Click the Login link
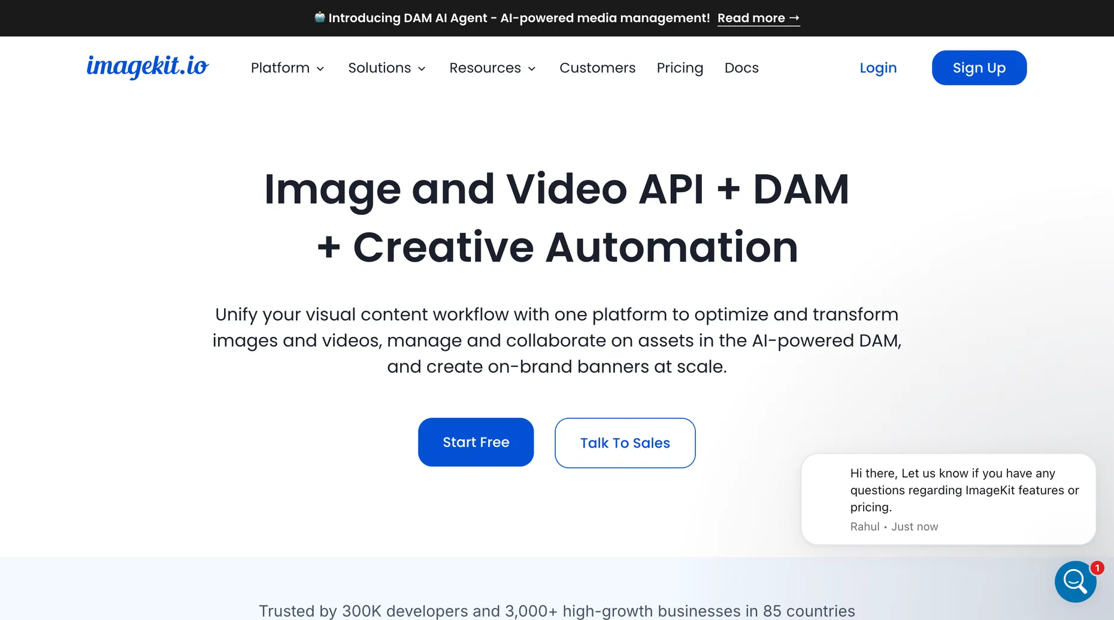The width and height of the screenshot is (1114, 620). point(878,68)
